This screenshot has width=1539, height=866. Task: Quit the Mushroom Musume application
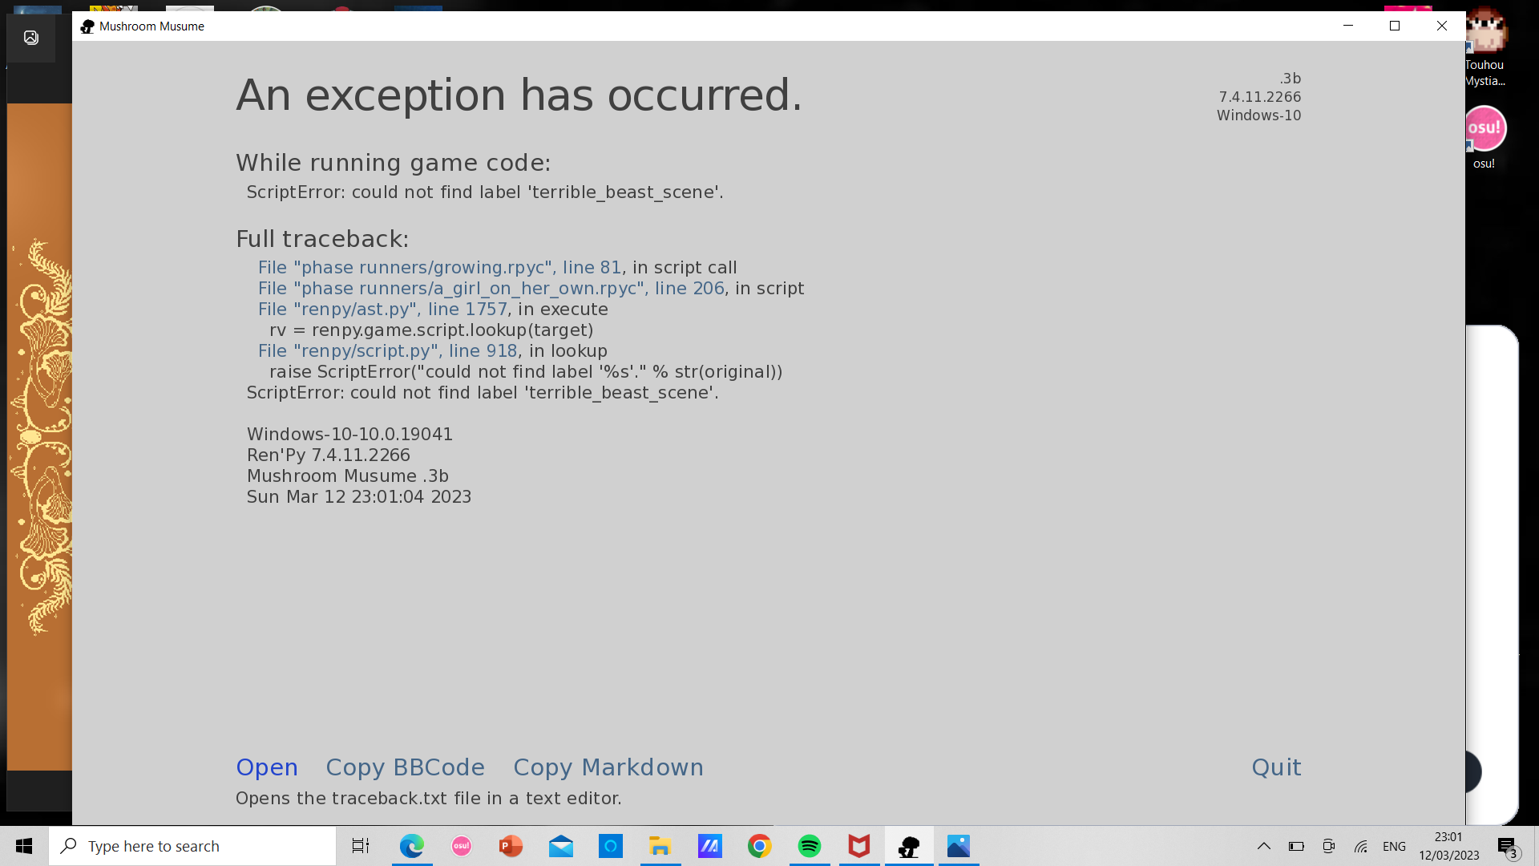pos(1276,767)
